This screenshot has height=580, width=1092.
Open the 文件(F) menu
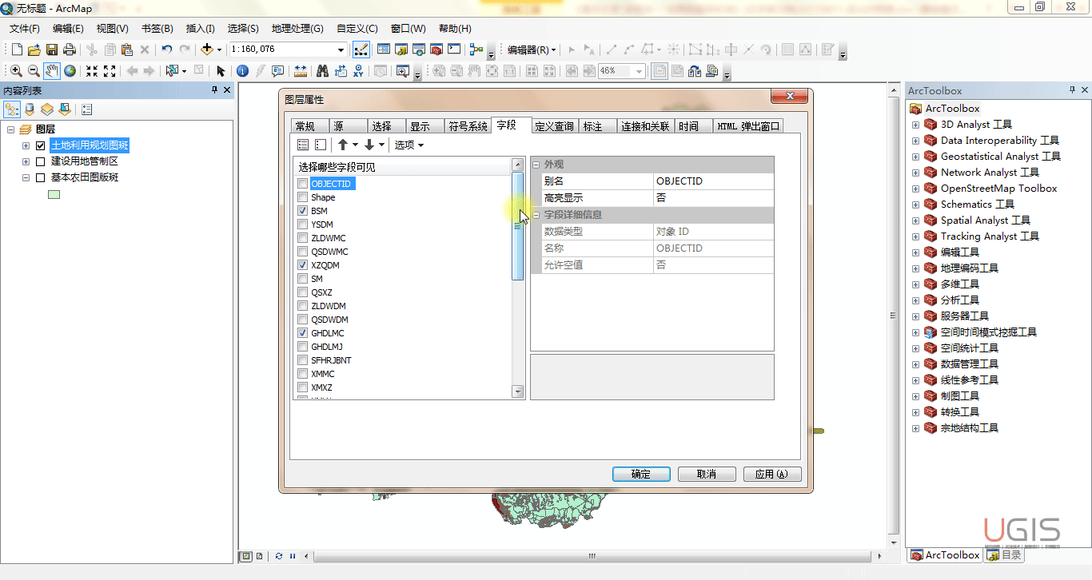[25, 29]
